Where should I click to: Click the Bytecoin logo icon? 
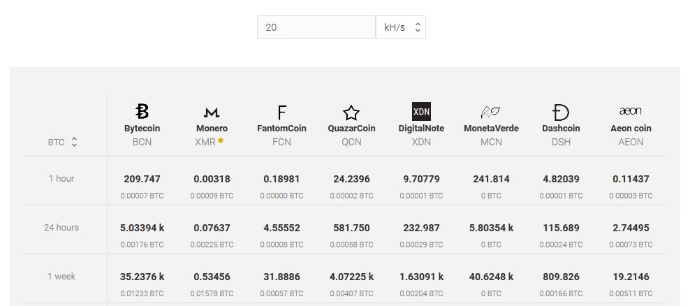pos(142,111)
